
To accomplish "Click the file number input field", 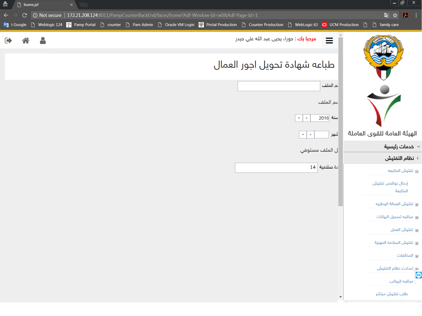I will pyautogui.click(x=279, y=86).
